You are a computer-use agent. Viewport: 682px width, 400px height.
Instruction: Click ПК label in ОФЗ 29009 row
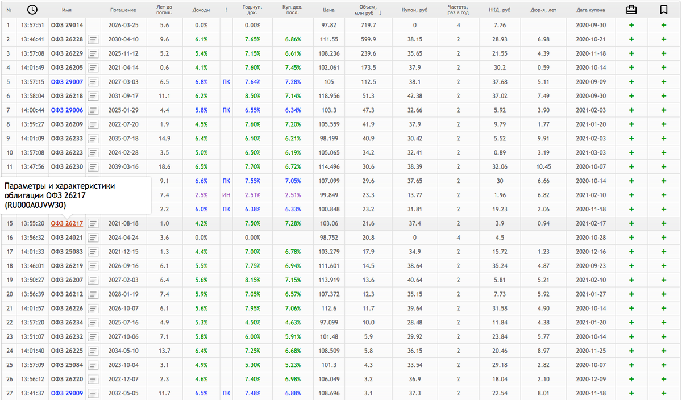226,393
